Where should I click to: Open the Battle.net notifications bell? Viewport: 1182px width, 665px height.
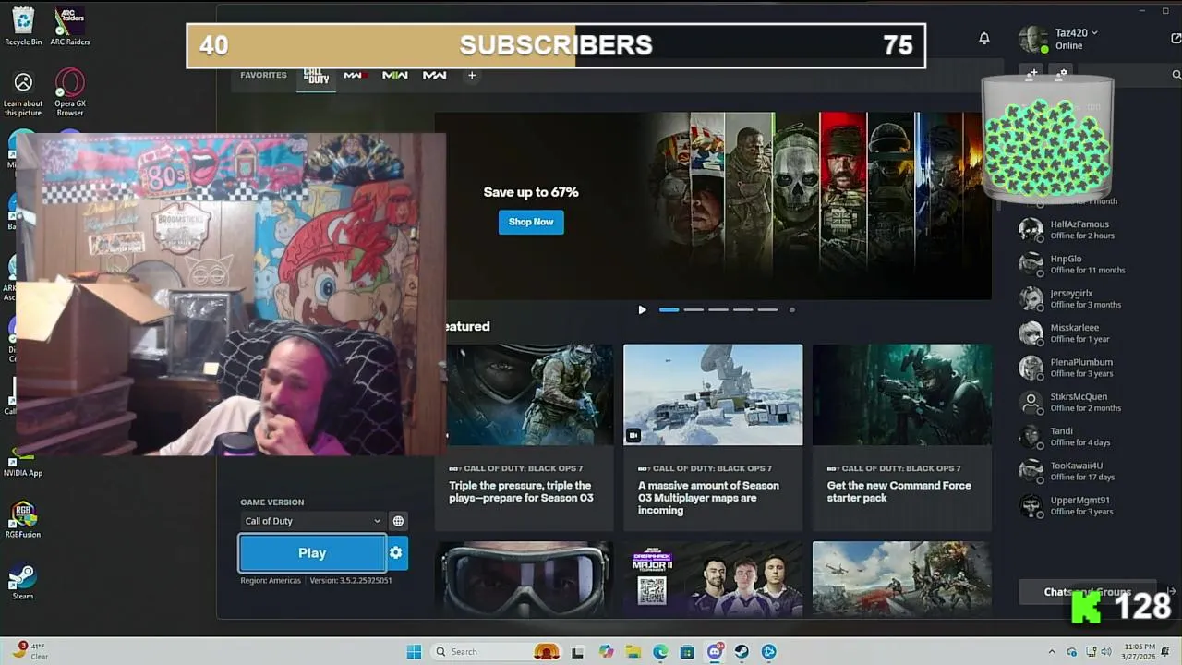click(984, 38)
